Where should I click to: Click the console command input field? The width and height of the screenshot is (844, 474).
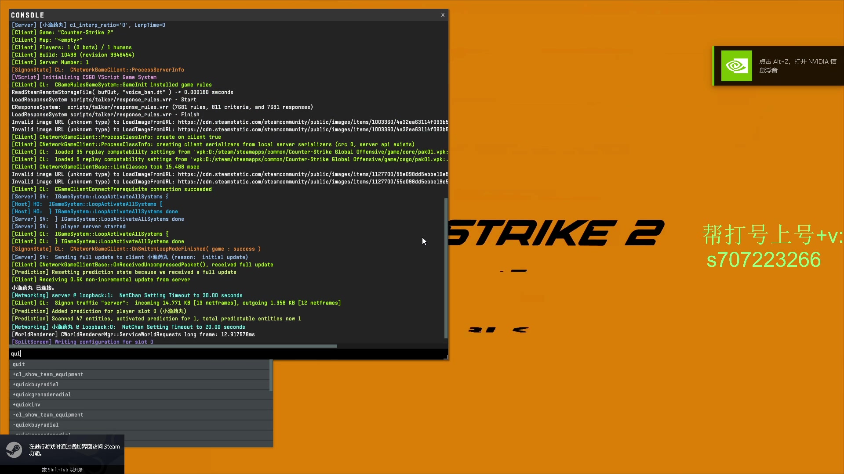point(228,354)
